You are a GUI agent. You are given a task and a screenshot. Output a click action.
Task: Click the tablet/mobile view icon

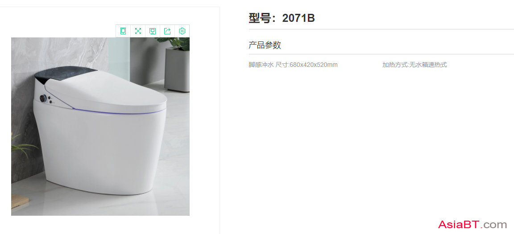click(x=123, y=31)
